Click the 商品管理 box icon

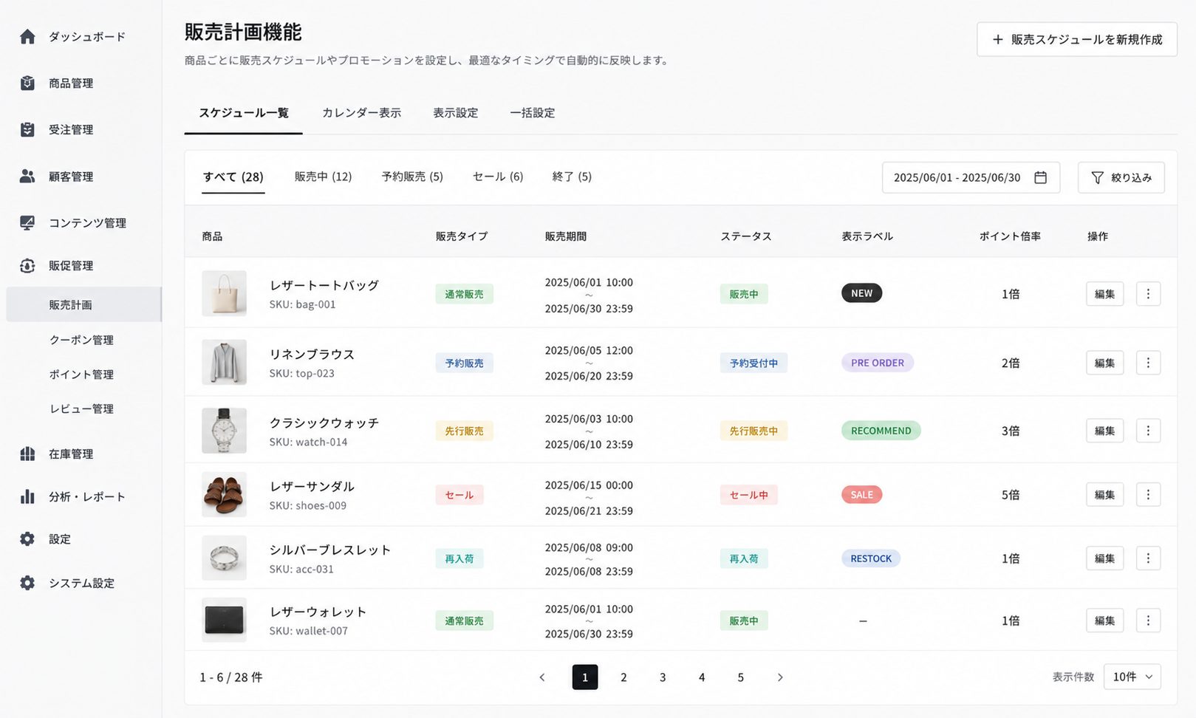click(27, 83)
